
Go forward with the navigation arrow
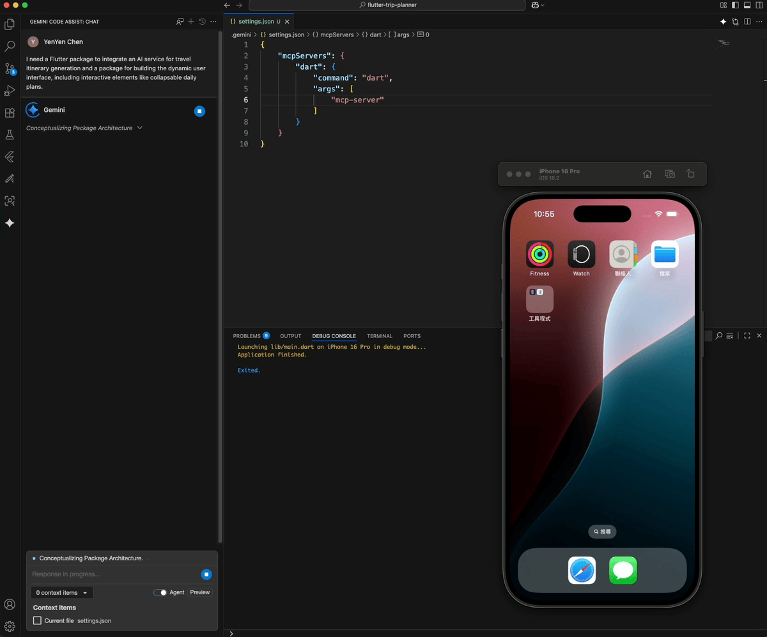pyautogui.click(x=239, y=5)
